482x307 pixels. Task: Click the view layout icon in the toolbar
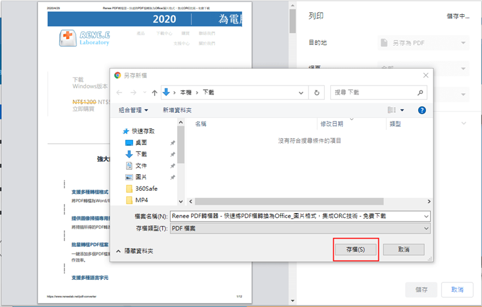coord(392,110)
